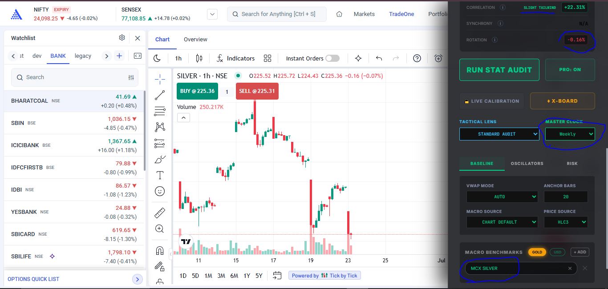Click the Correlation info icon

click(503, 8)
